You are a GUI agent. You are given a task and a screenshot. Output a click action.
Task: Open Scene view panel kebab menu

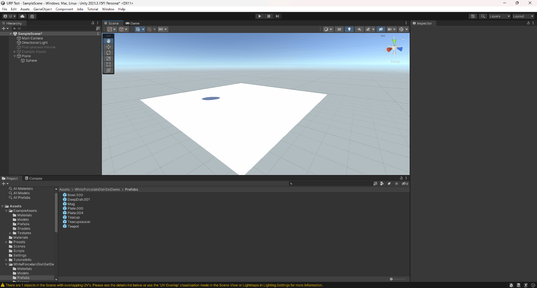point(406,23)
